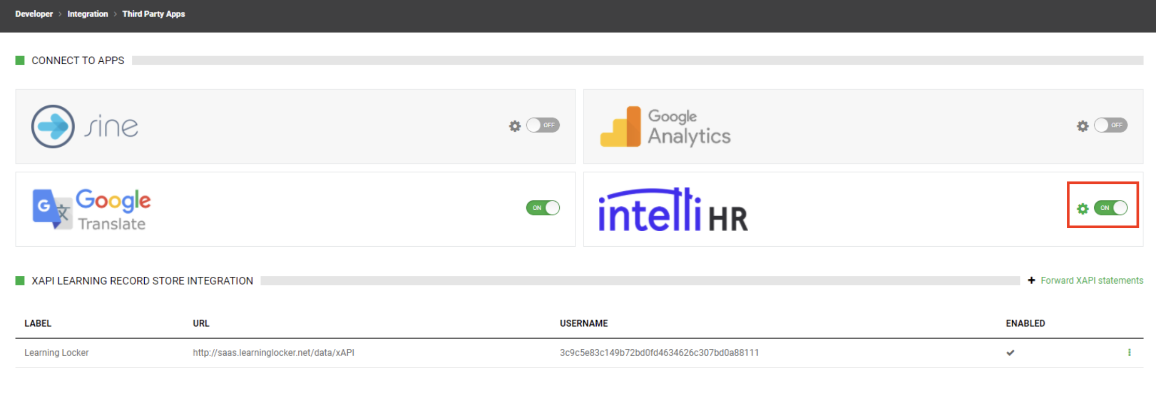Click the plus icon beside Forward XAPI statements
Image resolution: width=1156 pixels, height=395 pixels.
pos(1031,280)
